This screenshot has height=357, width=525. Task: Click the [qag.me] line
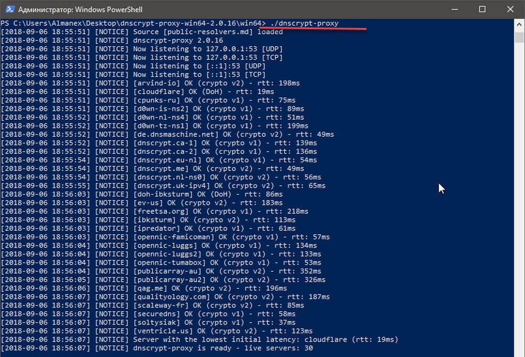click(x=144, y=288)
